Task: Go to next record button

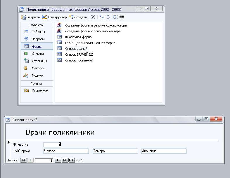Action: [58, 160]
